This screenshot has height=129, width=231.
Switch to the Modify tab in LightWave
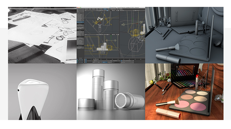click(x=94, y=9)
